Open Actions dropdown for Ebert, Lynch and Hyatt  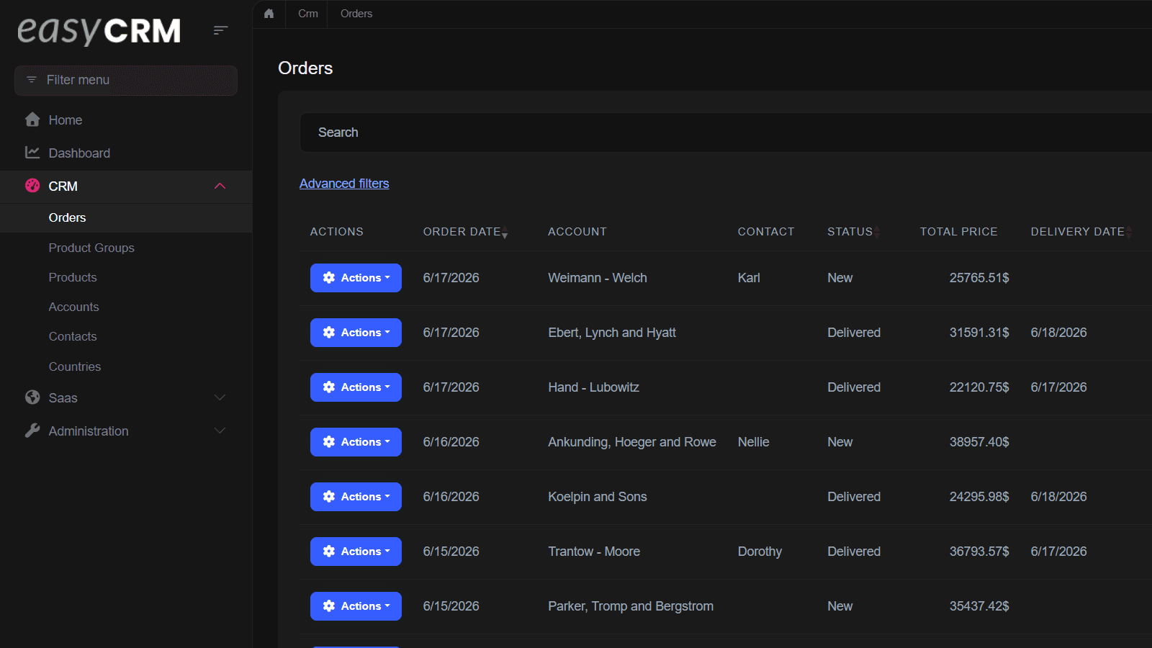pos(356,333)
